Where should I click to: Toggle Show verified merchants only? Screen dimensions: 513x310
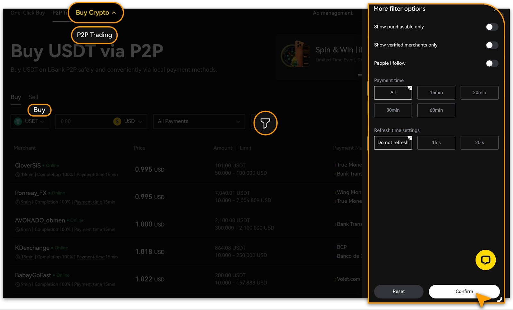(x=492, y=45)
